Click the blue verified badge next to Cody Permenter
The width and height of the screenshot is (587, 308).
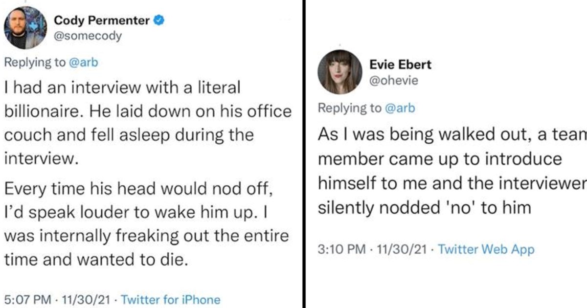159,21
